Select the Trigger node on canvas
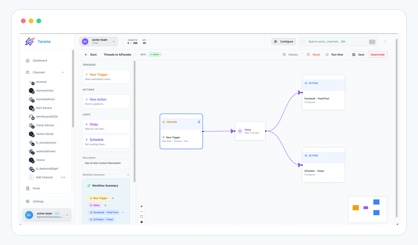The width and height of the screenshot is (418, 245). tap(181, 131)
